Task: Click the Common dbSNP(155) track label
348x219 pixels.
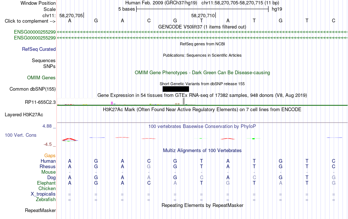Action: (33, 89)
